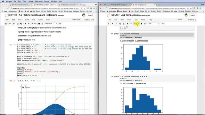Image resolution: width=205 pixels, height=115 pixels.
Task: Go back in the right Chrome window
Action: pyautogui.click(x=101, y=8)
